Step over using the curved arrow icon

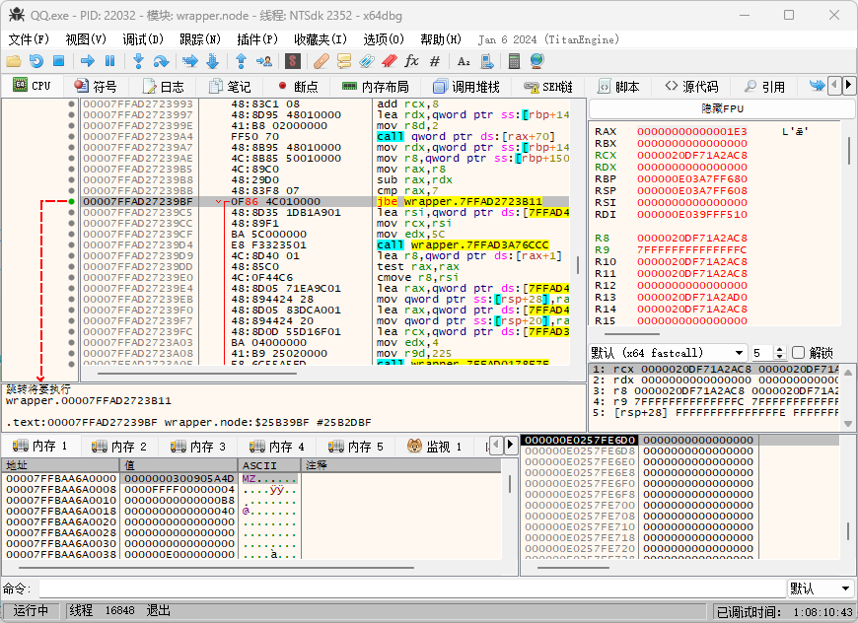click(161, 61)
